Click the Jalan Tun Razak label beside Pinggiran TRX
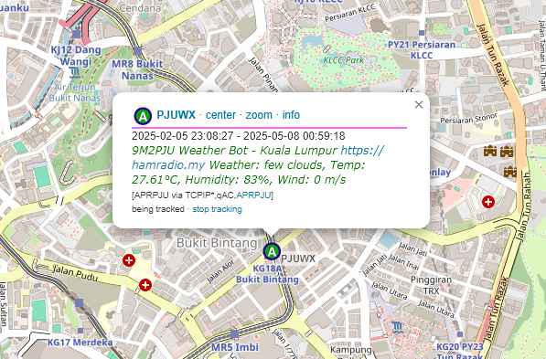 point(498,308)
